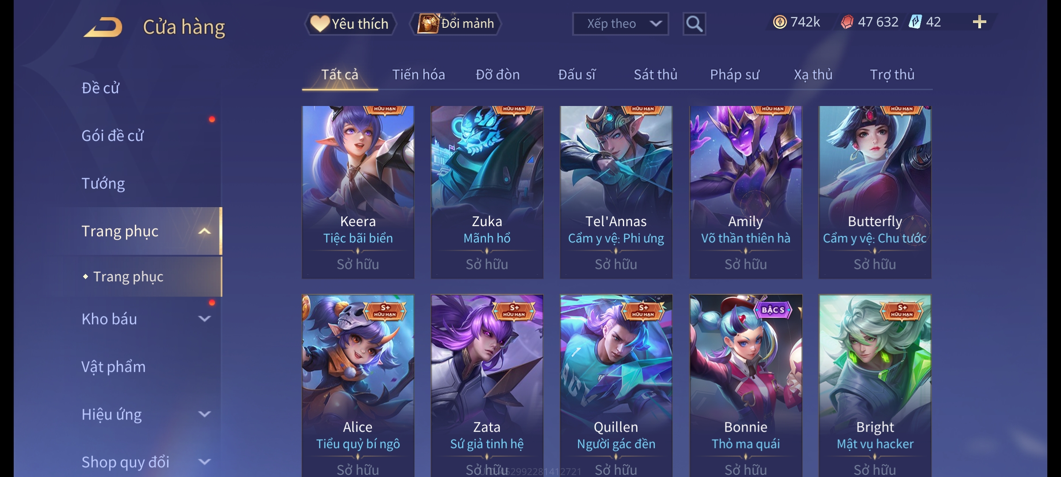The height and width of the screenshot is (477, 1061).
Task: Collapse the Trang phục sidebar section
Action: pos(204,231)
